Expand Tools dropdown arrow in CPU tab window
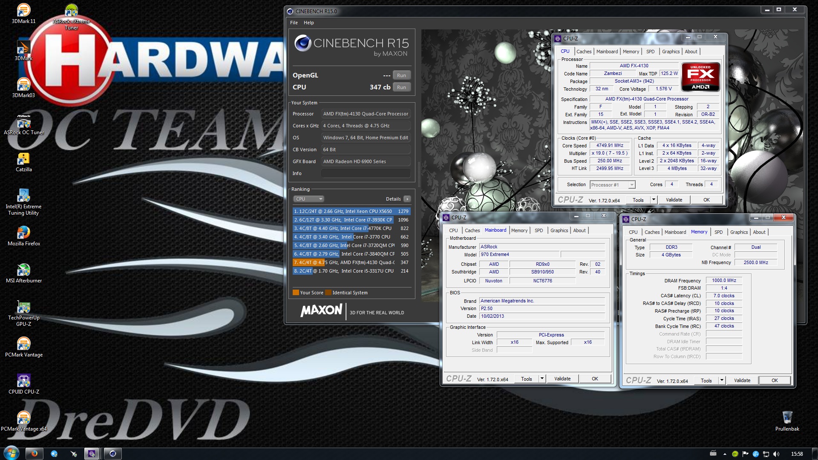Image resolution: width=818 pixels, height=460 pixels. [654, 200]
